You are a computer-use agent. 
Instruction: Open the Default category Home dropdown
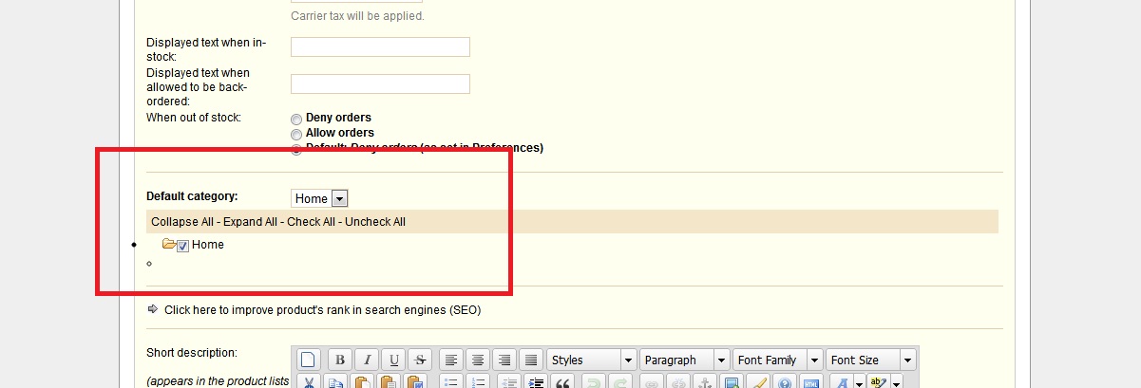pyautogui.click(x=319, y=198)
